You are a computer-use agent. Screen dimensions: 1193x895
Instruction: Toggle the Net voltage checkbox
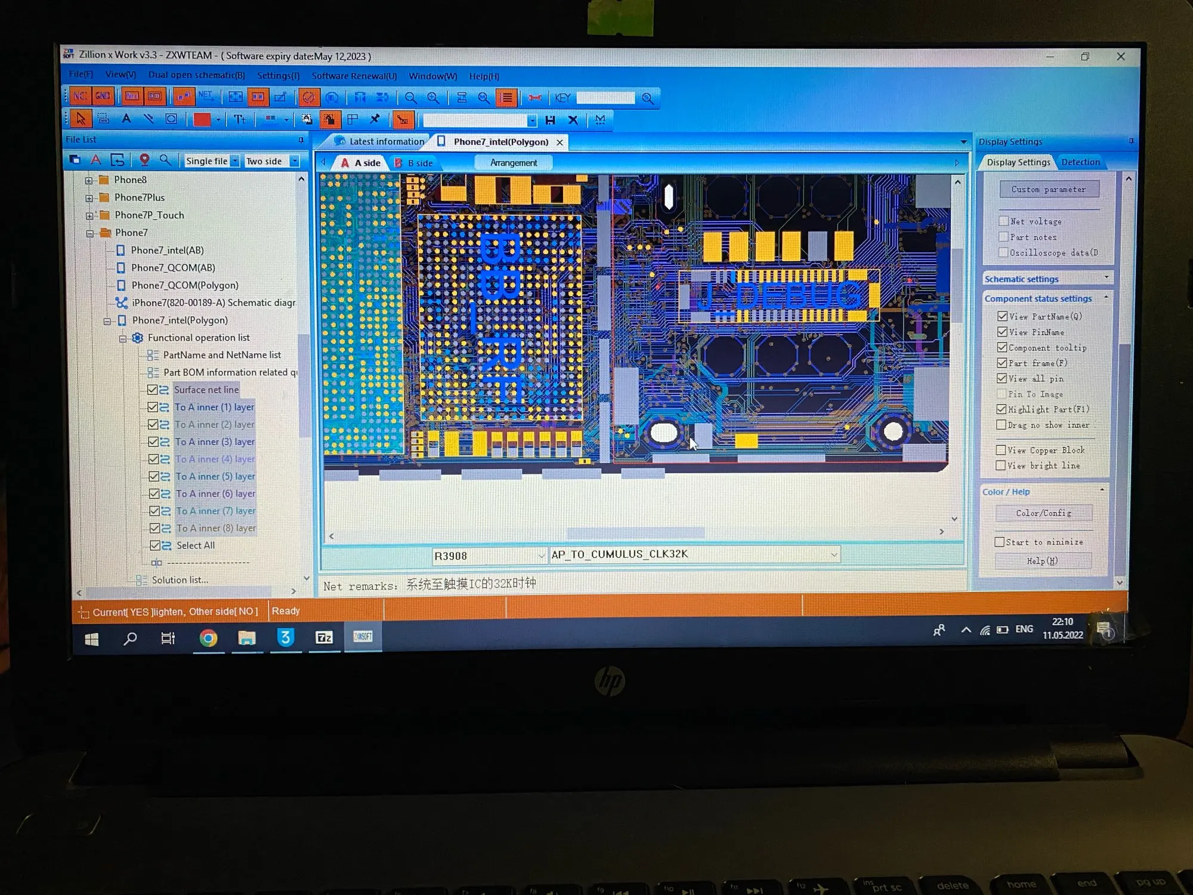tap(1003, 221)
